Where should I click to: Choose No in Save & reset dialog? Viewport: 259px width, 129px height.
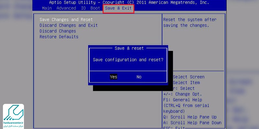(x=139, y=77)
